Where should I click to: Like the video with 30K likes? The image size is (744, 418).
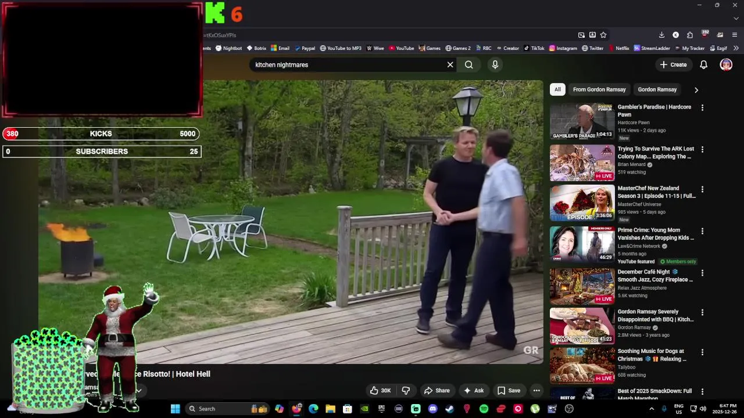[x=381, y=391]
